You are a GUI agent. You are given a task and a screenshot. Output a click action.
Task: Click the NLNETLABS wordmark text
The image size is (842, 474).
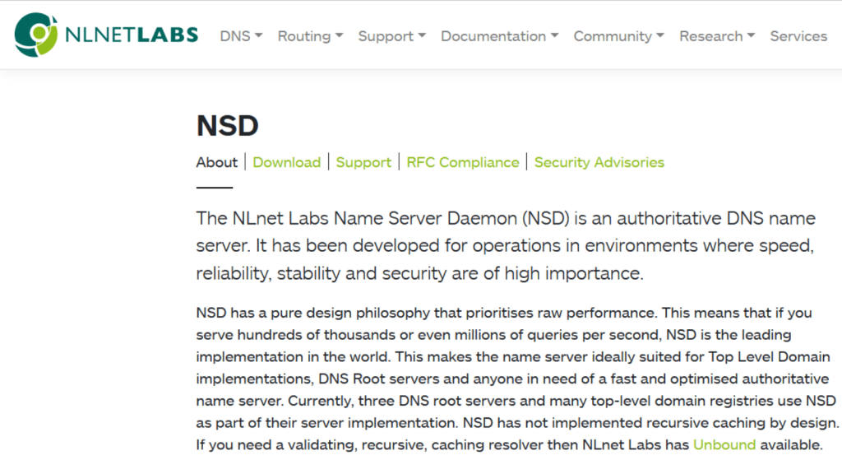click(132, 35)
